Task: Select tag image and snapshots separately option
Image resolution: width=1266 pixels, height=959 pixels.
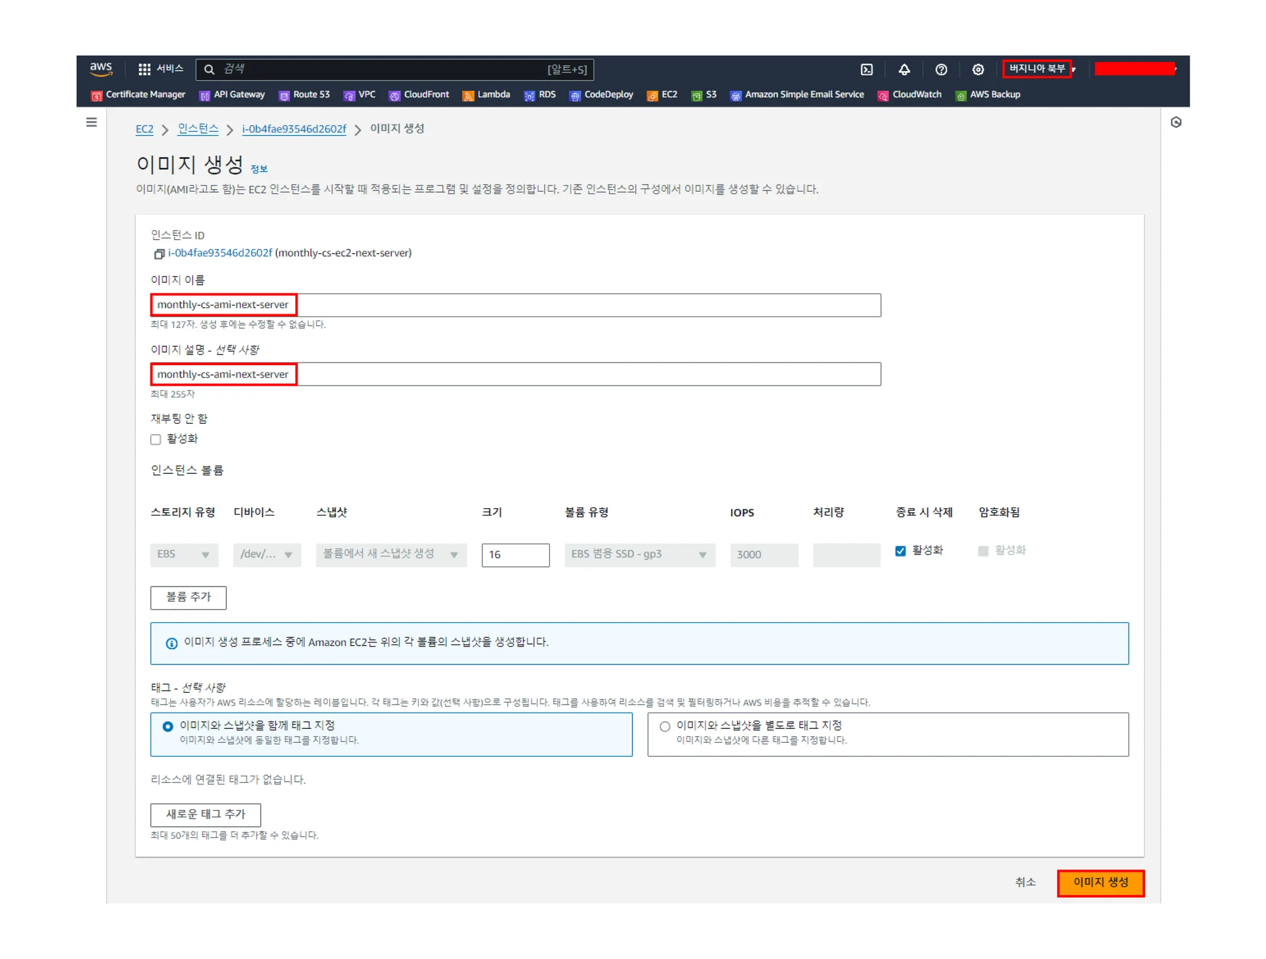Action: pos(665,726)
